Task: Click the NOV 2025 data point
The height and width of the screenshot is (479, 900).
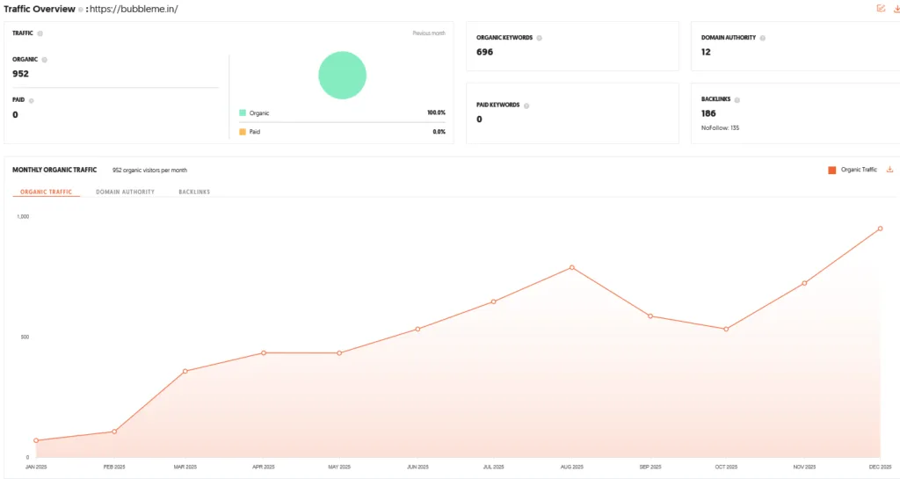Action: pyautogui.click(x=804, y=283)
